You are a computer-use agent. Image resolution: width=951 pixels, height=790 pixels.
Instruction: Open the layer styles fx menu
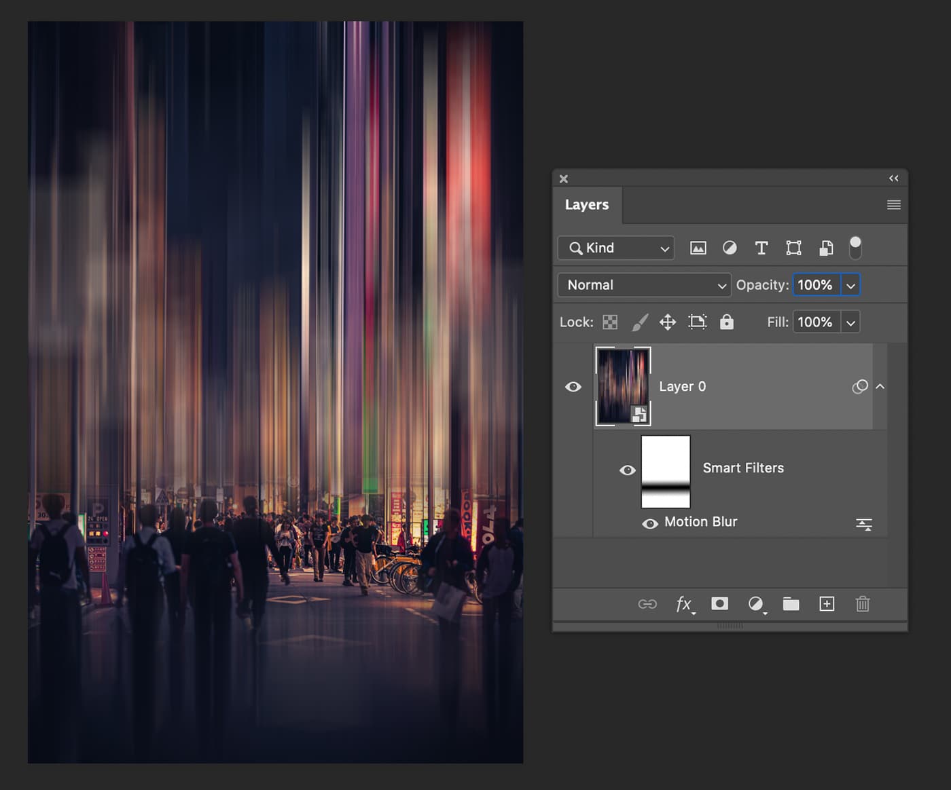pos(685,603)
